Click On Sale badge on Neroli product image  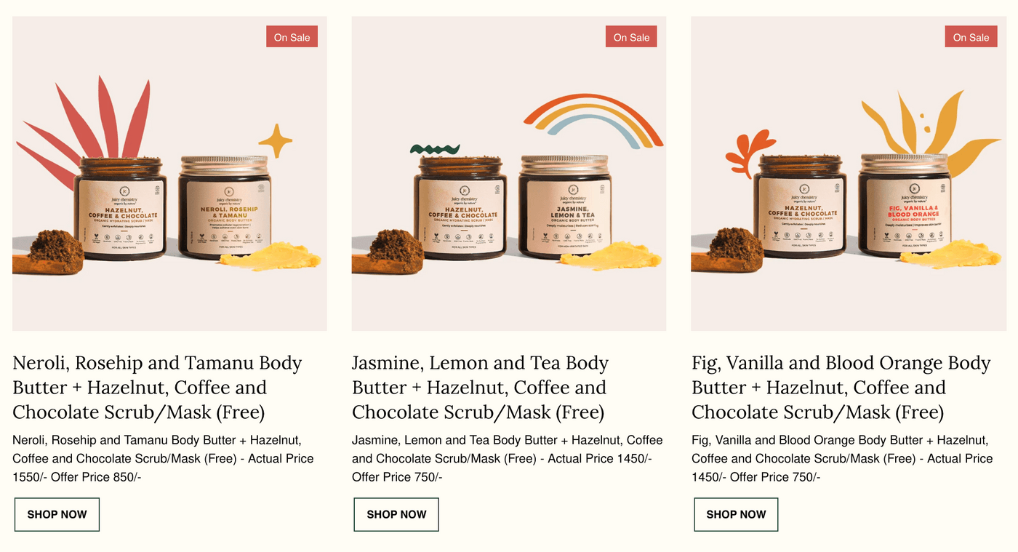tap(292, 37)
